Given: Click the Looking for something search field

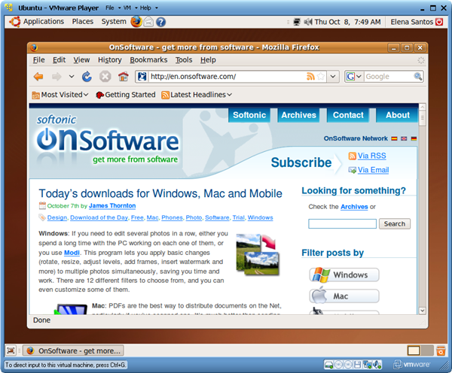Looking at the screenshot, I should [342, 223].
